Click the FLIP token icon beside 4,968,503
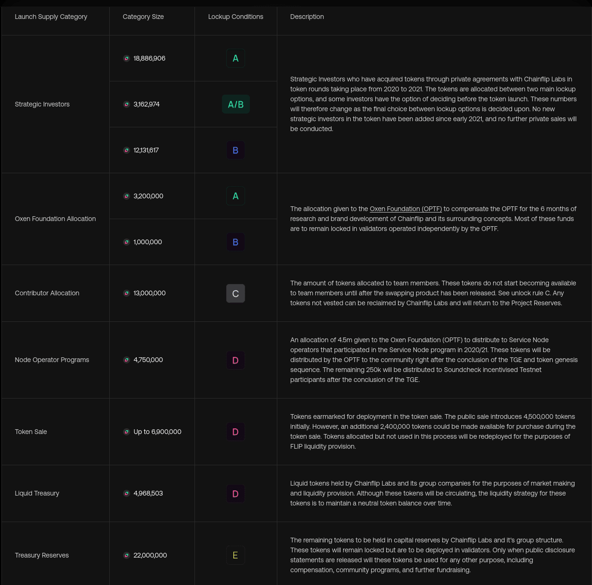 click(x=126, y=493)
